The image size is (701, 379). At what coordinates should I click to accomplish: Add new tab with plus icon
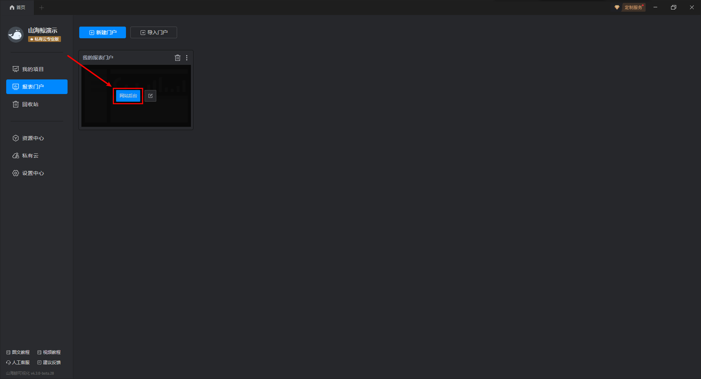42,7
